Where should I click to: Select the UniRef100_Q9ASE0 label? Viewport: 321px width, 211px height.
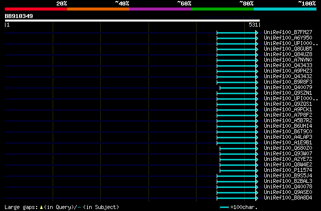288,192
